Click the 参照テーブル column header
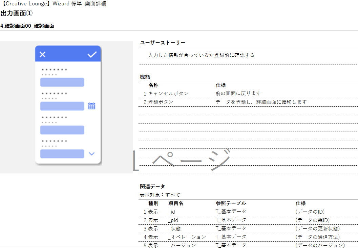The height and width of the screenshot is (248, 358). (x=231, y=203)
